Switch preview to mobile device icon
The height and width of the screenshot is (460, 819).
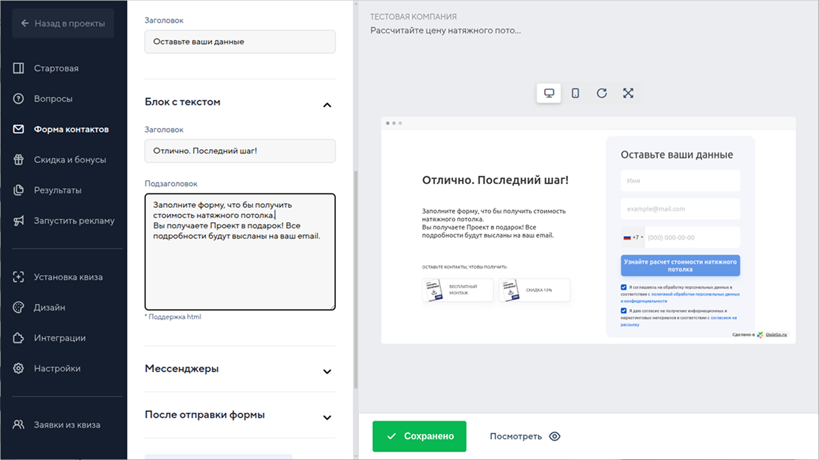point(575,93)
